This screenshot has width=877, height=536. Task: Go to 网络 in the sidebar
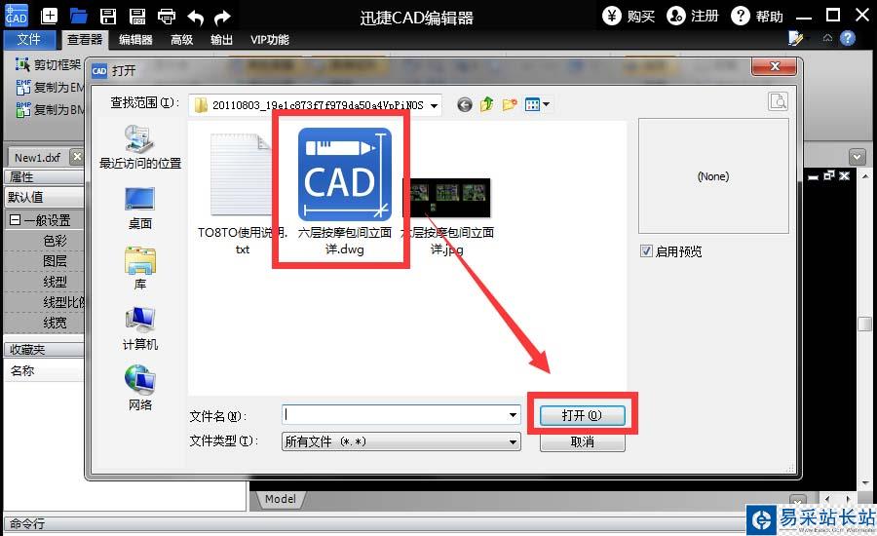point(139,388)
